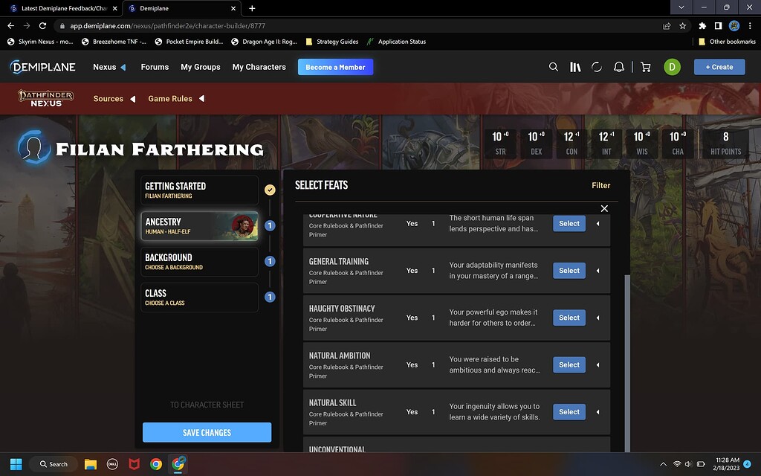761x476 pixels.
Task: Open new browser tab plus button
Action: [x=252, y=8]
